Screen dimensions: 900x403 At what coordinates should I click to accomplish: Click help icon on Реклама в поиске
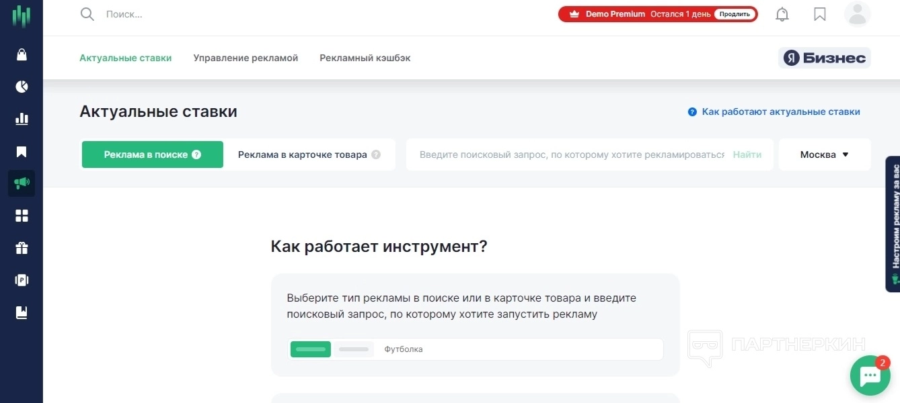[x=196, y=154]
